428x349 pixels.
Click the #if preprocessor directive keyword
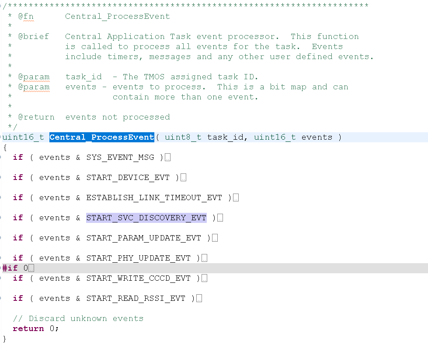click(10, 268)
